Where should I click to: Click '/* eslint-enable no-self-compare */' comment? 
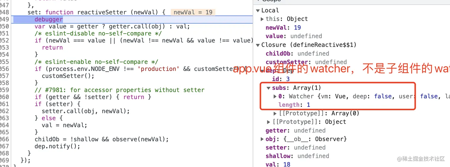click(96, 62)
